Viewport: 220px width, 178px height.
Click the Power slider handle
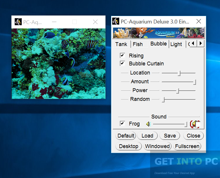point(178,91)
